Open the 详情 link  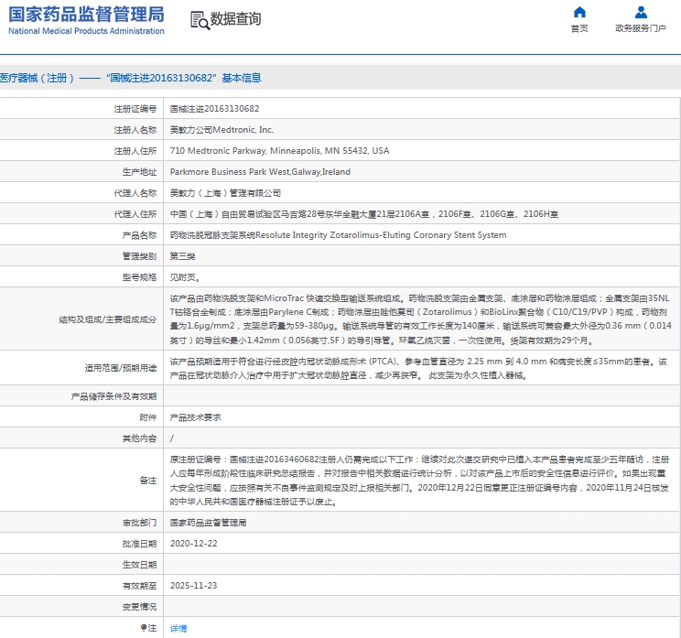click(x=178, y=628)
